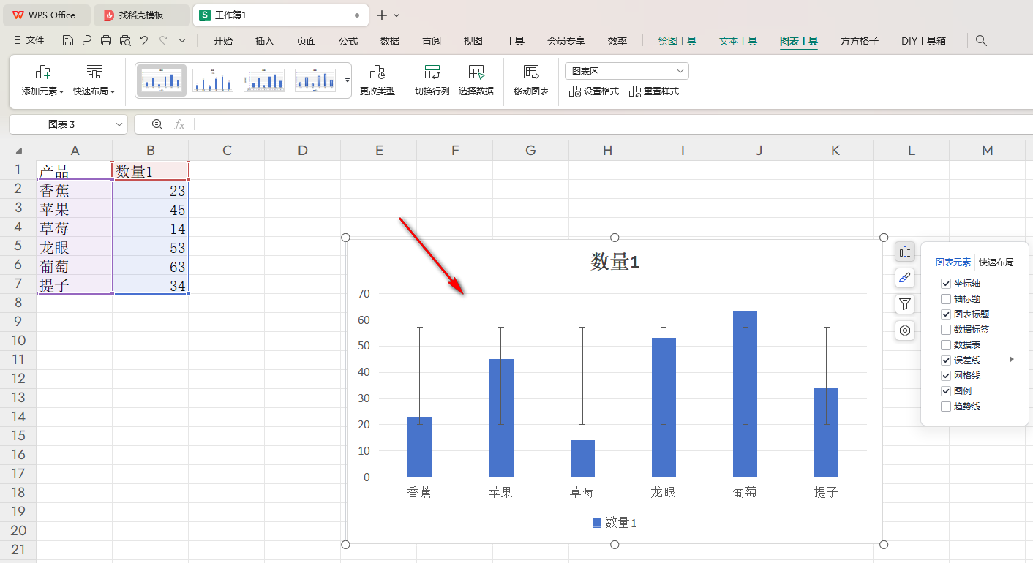Click the chart title 数量1
The image size is (1033, 563).
[x=615, y=262]
